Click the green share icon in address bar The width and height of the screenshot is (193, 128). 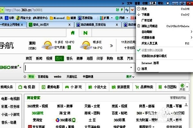(x=117, y=10)
